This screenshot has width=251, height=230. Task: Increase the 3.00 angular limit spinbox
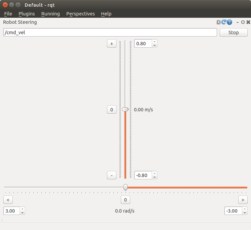click(22, 209)
